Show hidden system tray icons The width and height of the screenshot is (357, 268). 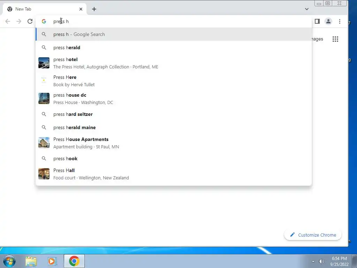tap(313, 261)
